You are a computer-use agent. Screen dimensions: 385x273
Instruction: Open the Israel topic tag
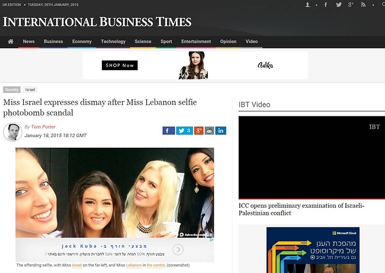[30, 90]
